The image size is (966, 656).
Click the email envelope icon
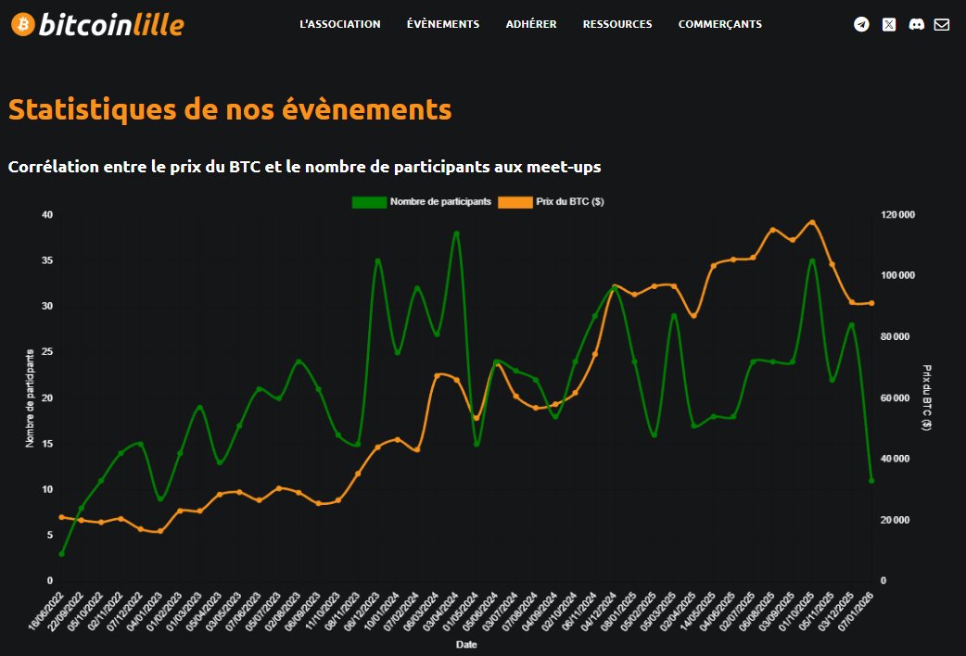click(x=941, y=24)
